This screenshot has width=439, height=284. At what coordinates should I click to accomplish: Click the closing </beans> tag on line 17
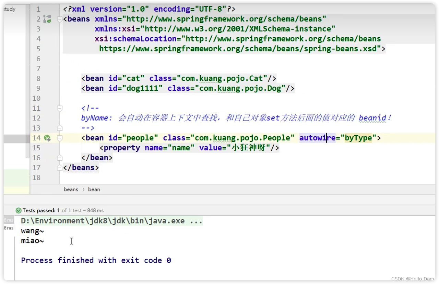click(x=81, y=168)
